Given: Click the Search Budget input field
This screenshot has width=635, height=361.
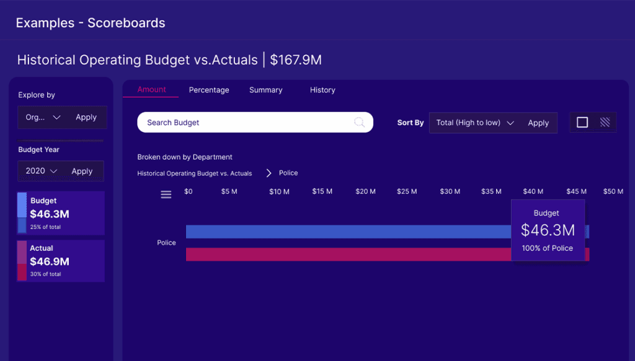Looking at the screenshot, I should 248,123.
